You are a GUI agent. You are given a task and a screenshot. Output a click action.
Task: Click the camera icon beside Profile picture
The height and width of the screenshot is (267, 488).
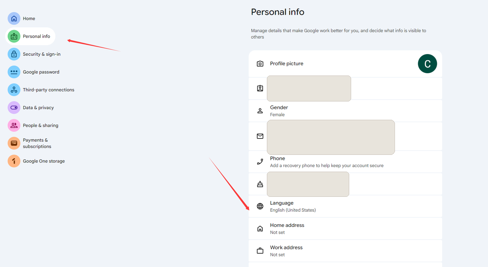point(260,64)
